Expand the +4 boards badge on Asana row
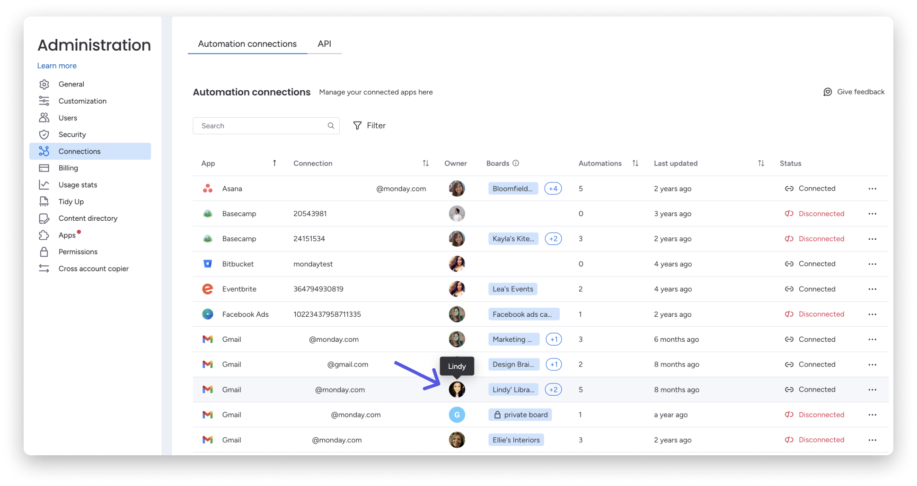 coord(553,188)
